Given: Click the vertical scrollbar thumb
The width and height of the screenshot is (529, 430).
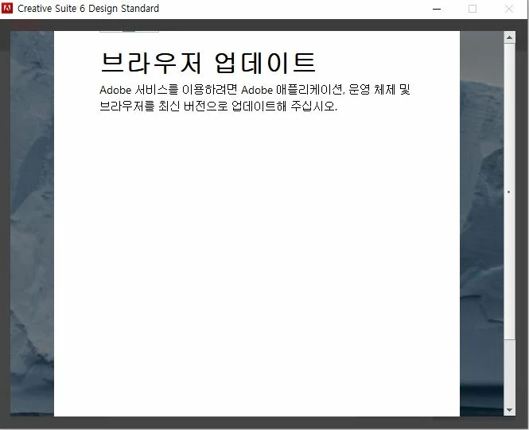Looking at the screenshot, I should (x=509, y=192).
